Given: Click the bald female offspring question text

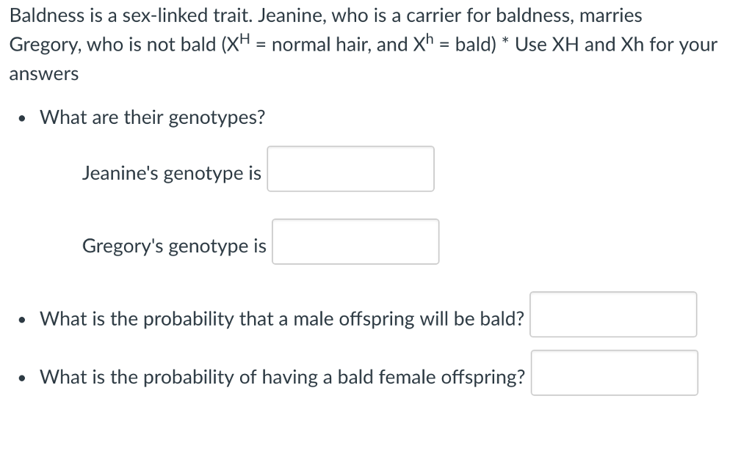Looking at the screenshot, I should (x=283, y=377).
